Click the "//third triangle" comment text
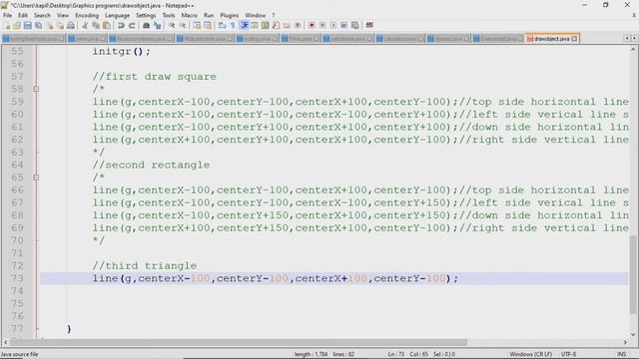 [145, 266]
